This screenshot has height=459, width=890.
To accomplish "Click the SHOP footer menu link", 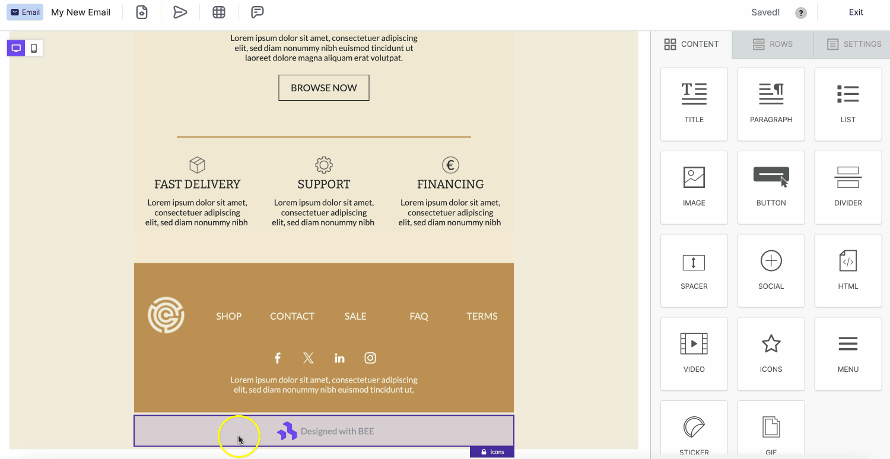I will click(229, 316).
